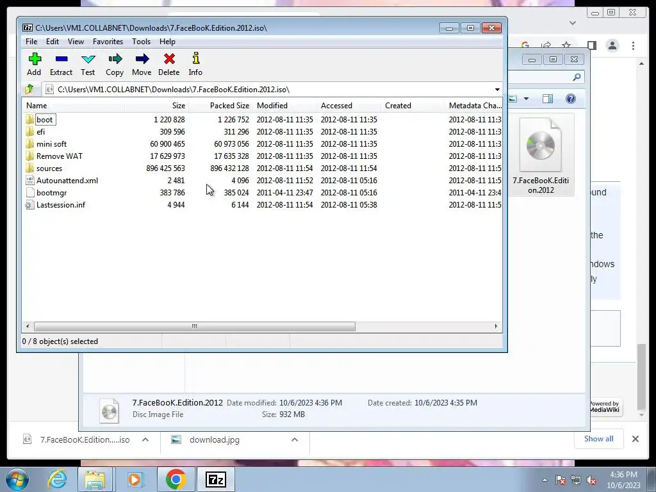The width and height of the screenshot is (656, 492).
Task: Go up one folder level
Action: tap(29, 89)
